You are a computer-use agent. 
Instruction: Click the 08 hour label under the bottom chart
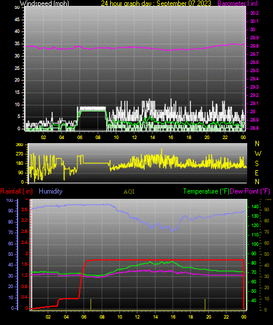click(102, 317)
